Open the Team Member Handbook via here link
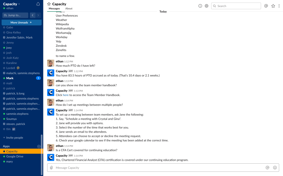 point(65,95)
